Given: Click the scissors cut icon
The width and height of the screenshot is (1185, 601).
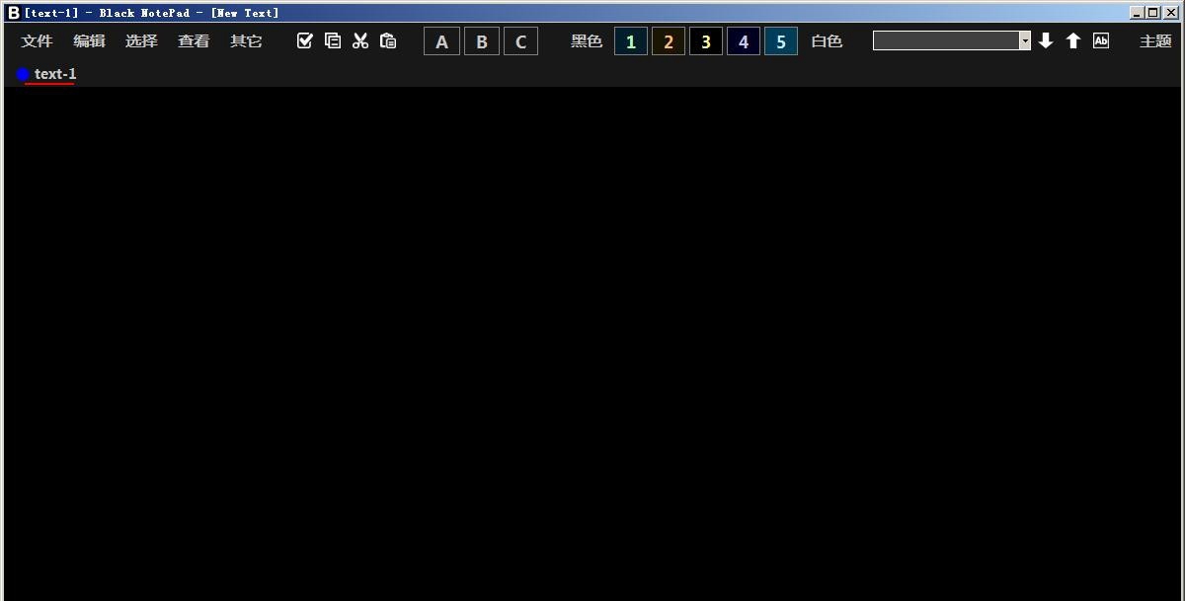Looking at the screenshot, I should click(x=360, y=40).
